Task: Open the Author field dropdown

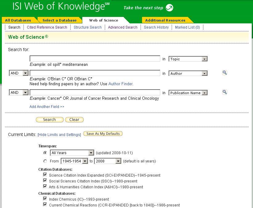Action: pos(188,74)
